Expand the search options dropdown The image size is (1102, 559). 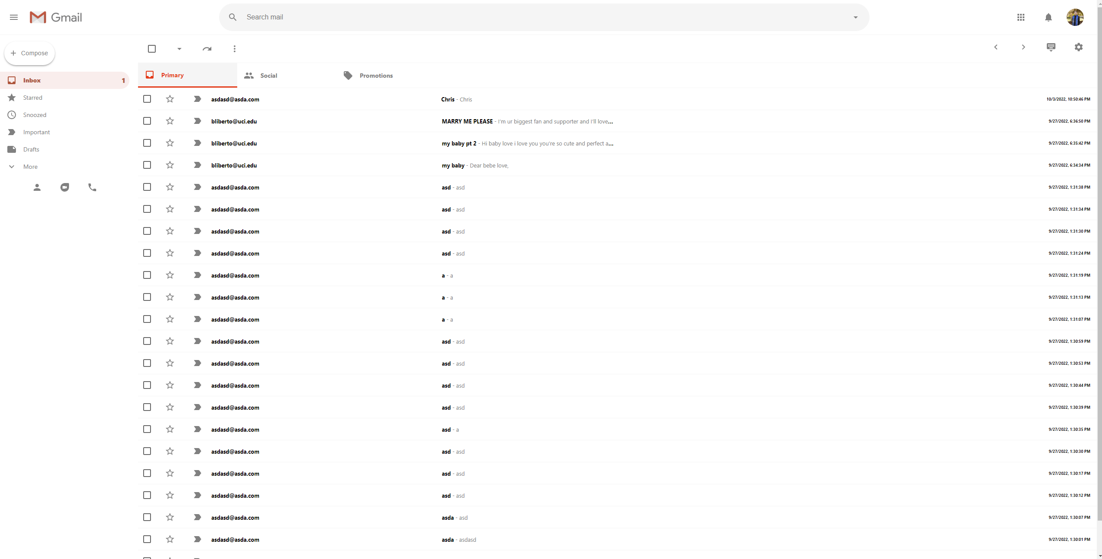click(855, 17)
